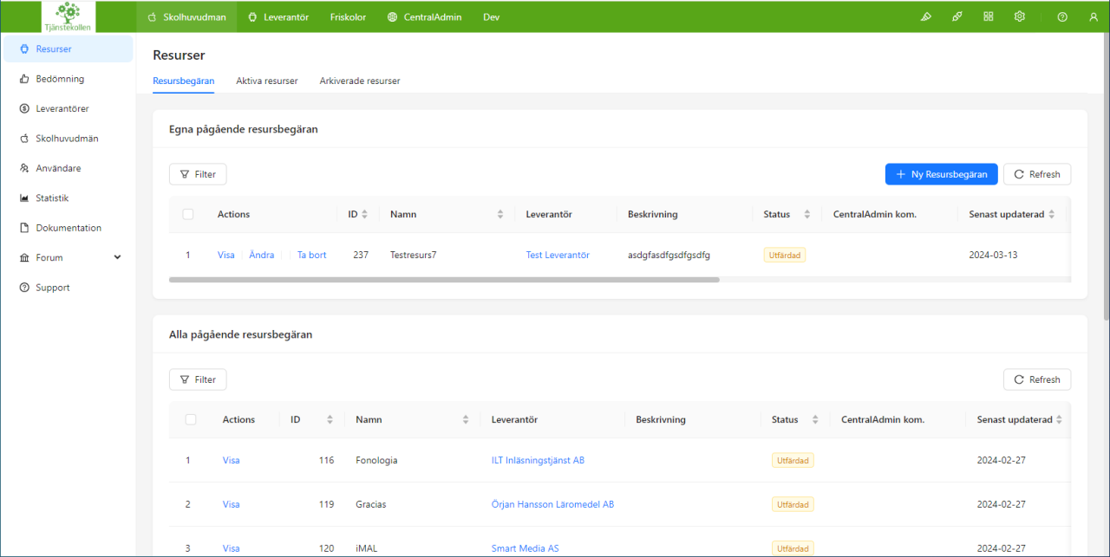Viewport: 1110px width, 557px height.
Task: Switch to Arkiverade resurser tab
Action: [360, 81]
